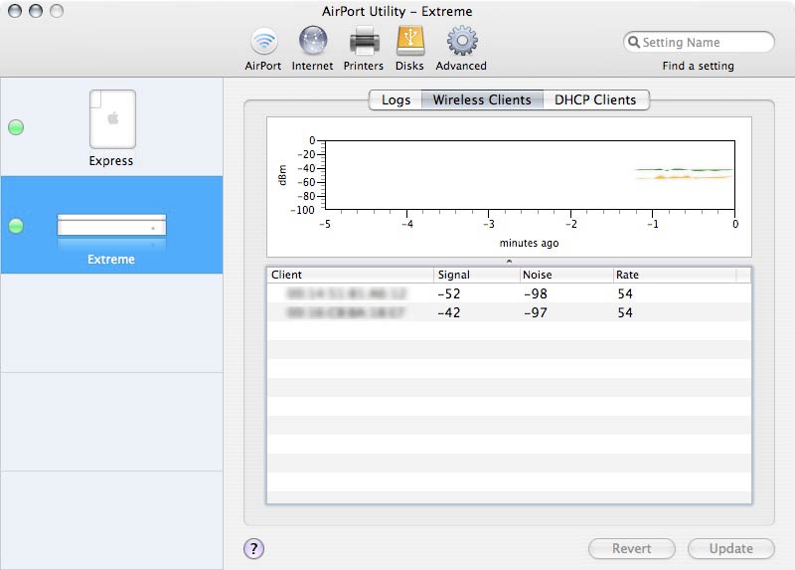The height and width of the screenshot is (570, 795).
Task: Open the AirPort settings pane icon
Action: pyautogui.click(x=263, y=42)
